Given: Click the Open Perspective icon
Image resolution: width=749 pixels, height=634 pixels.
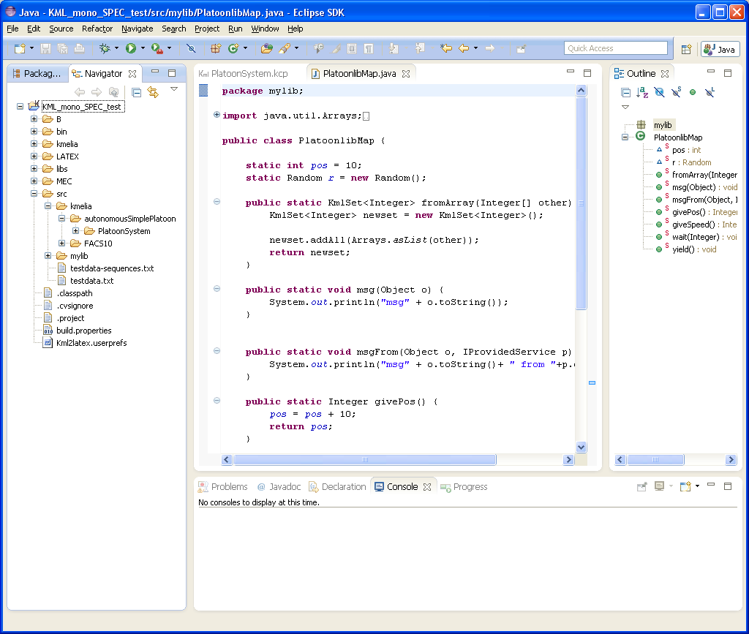Looking at the screenshot, I should coord(686,49).
